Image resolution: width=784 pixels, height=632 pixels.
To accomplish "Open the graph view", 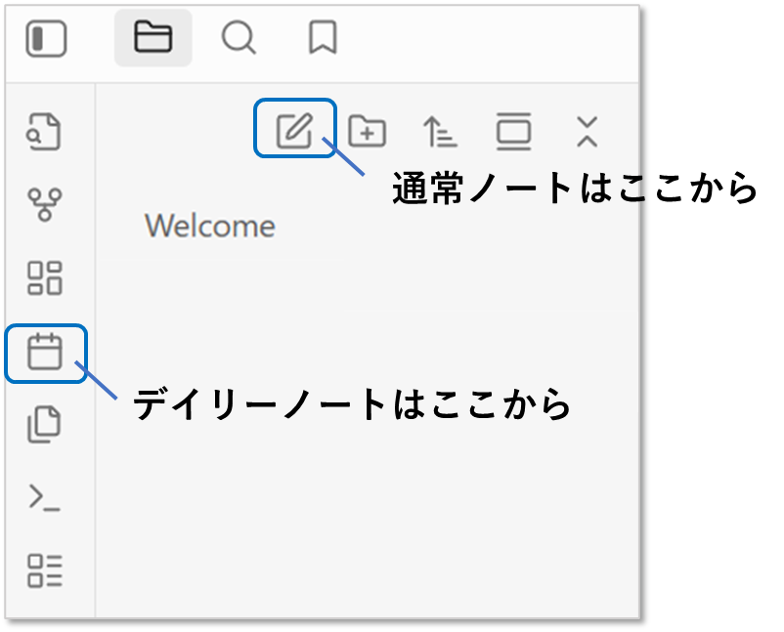I will coord(45,204).
